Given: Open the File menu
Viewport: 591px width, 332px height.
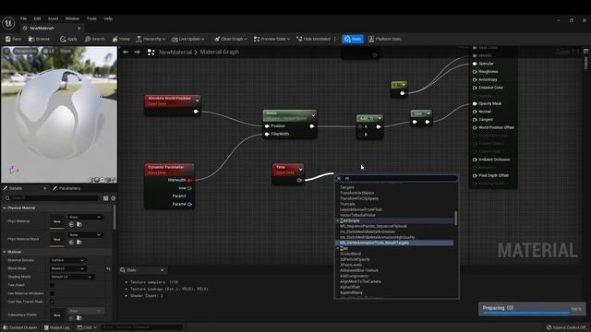Looking at the screenshot, I should tap(23, 18).
